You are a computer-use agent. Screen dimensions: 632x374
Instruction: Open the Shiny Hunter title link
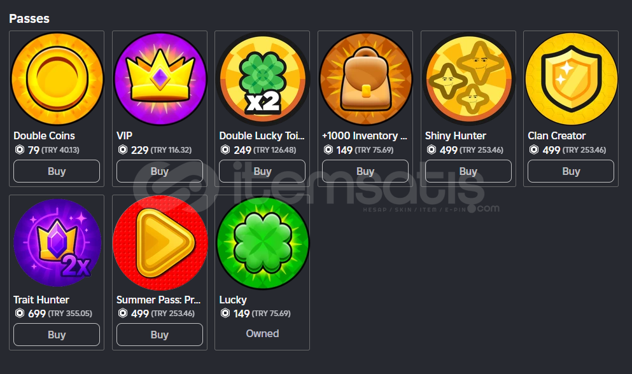[x=456, y=136]
